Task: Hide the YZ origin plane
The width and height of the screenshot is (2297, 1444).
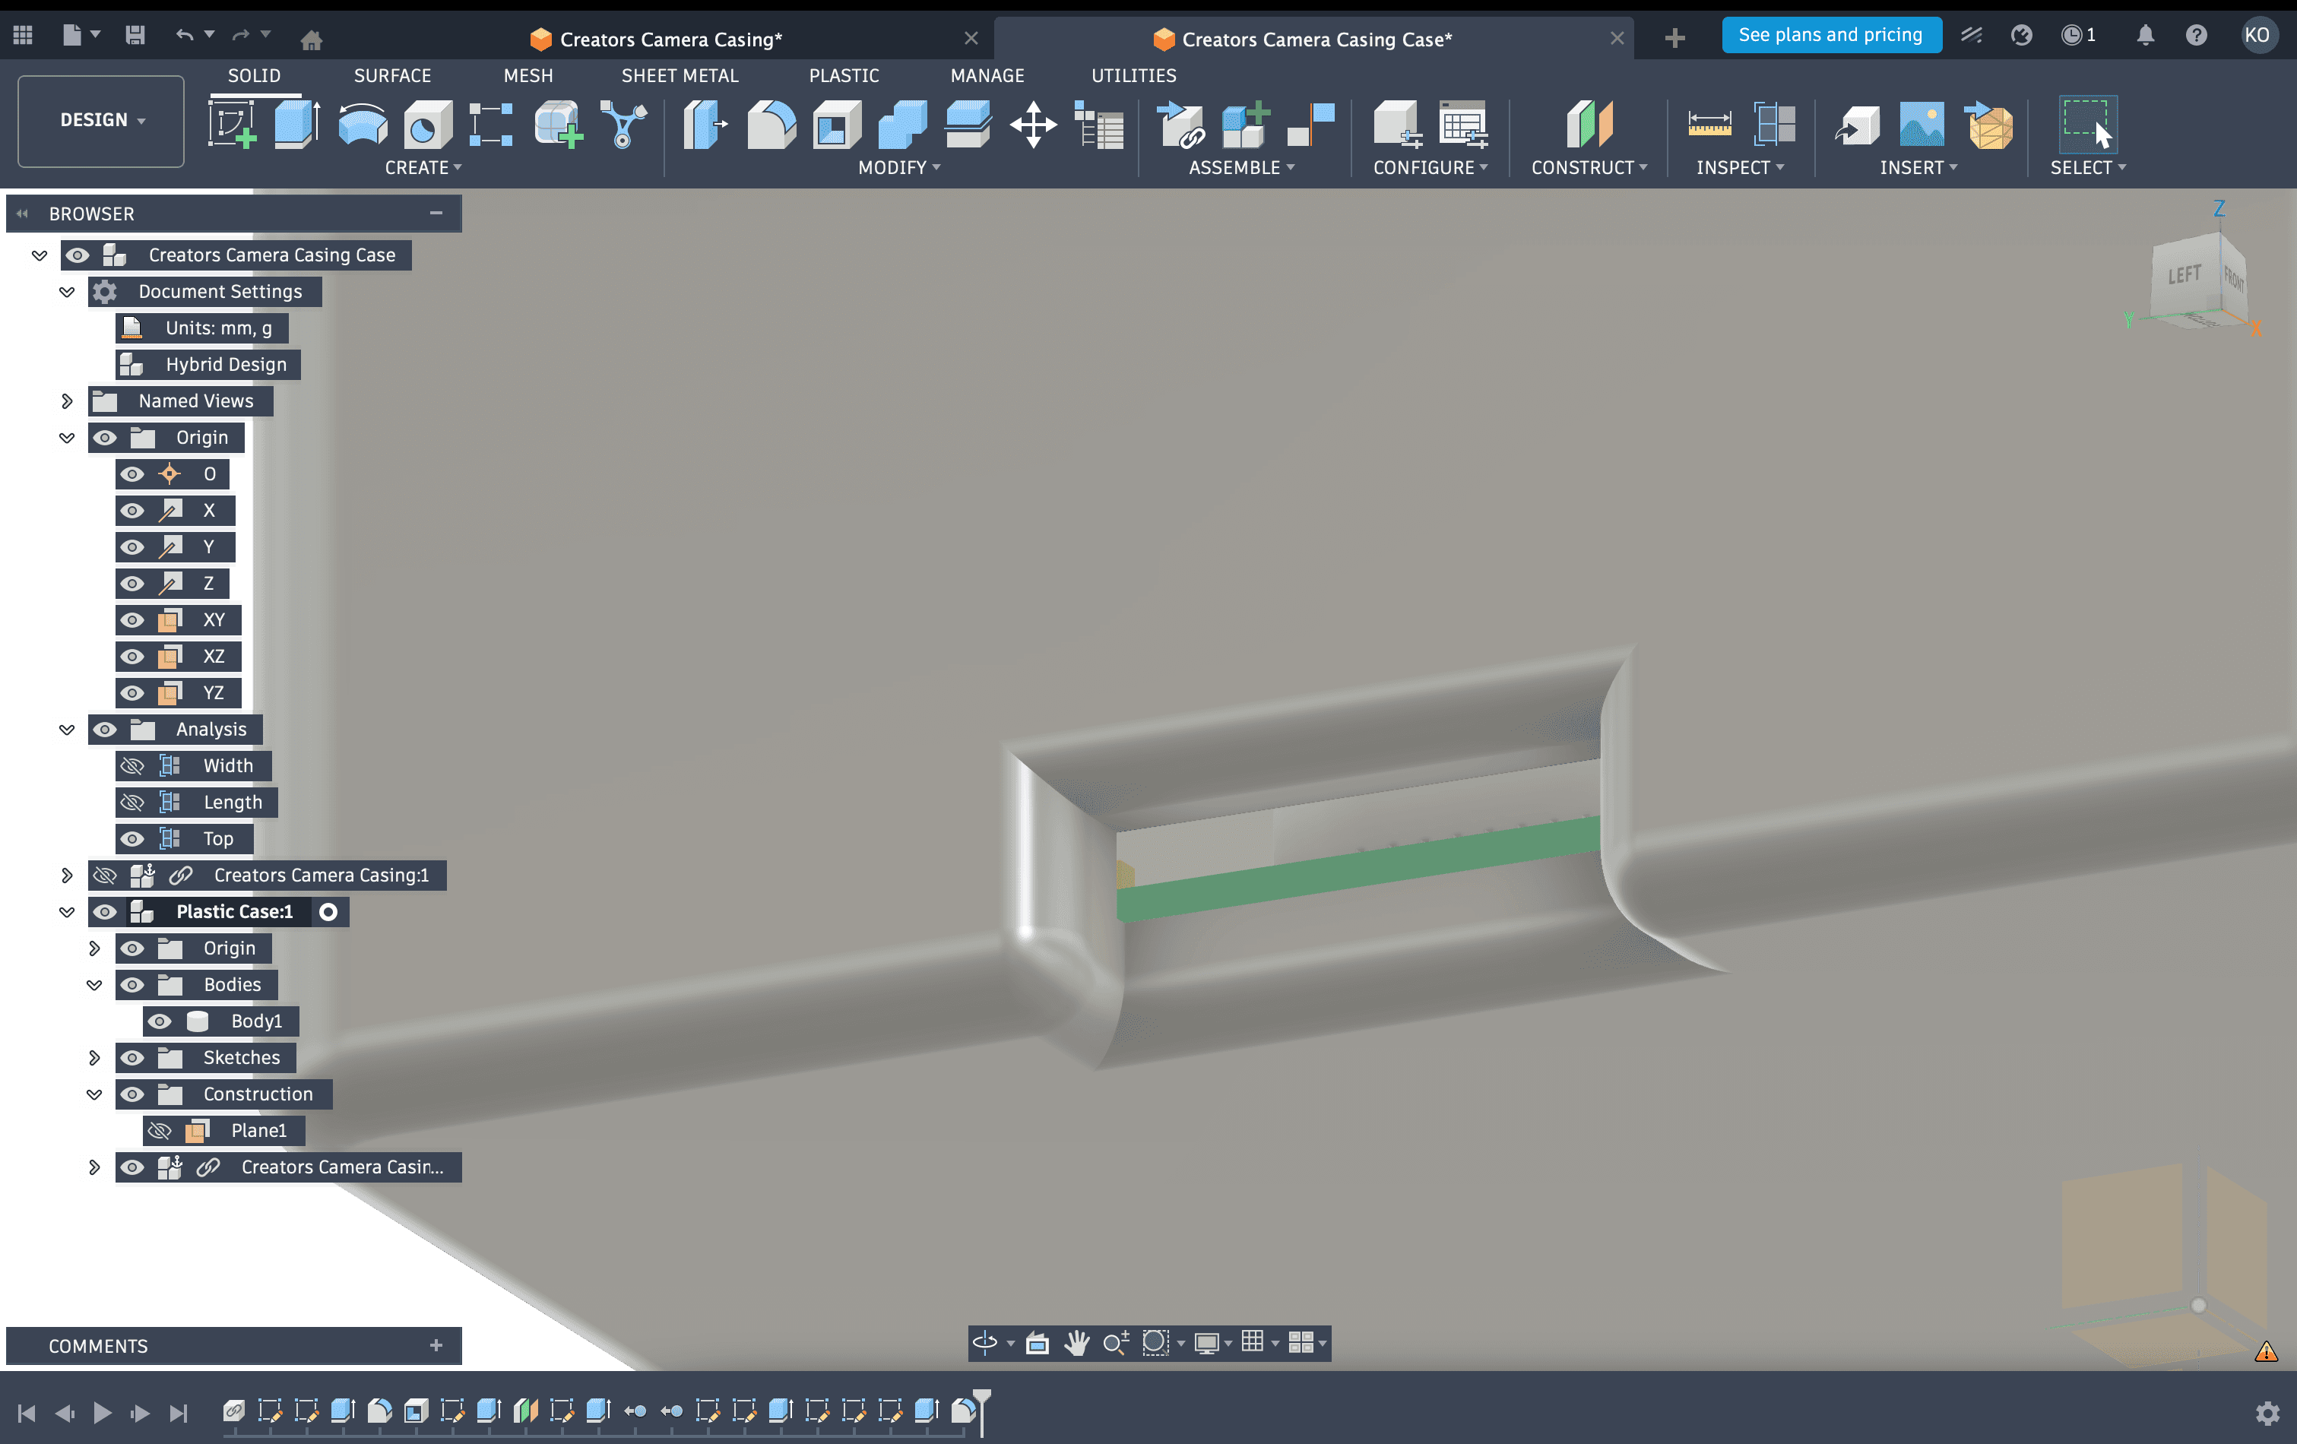Action: pos(132,692)
